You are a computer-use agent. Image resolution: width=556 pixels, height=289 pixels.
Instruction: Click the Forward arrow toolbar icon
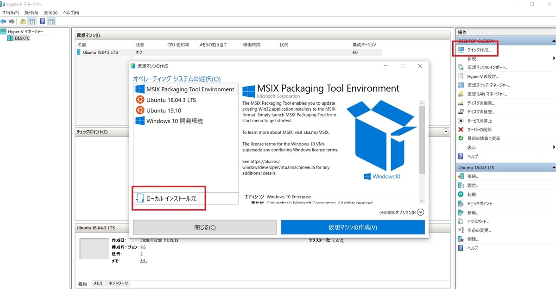(11, 21)
